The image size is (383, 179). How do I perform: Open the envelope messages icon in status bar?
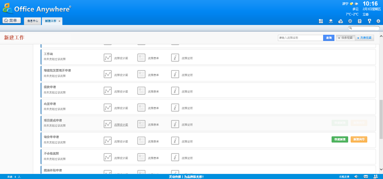click(366, 176)
